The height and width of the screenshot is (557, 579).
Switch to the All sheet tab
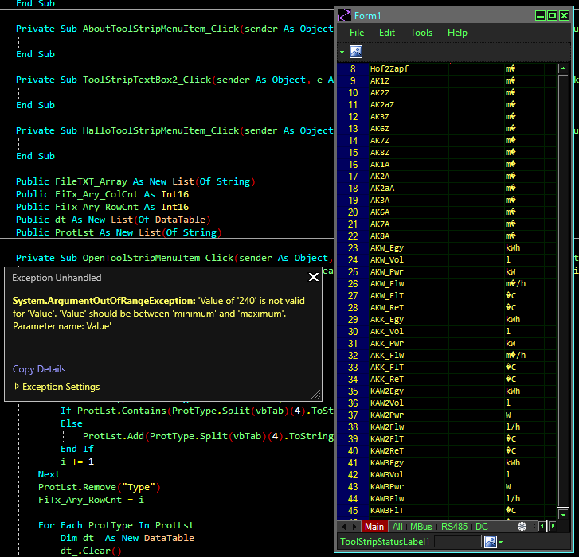(x=397, y=527)
